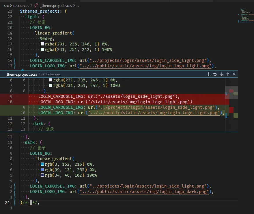Place cursor on the 'light: (' line

[x=35, y=17]
